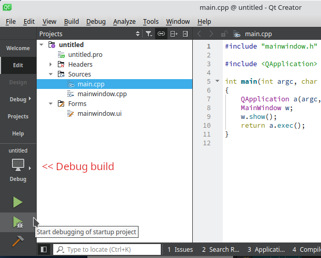
Task: Collapse the Sources folder
Action: tap(51, 74)
